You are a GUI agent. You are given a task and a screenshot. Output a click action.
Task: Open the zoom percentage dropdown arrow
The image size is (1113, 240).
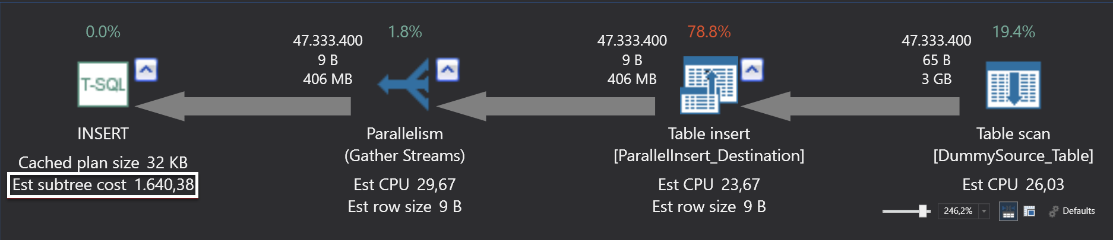coord(984,211)
